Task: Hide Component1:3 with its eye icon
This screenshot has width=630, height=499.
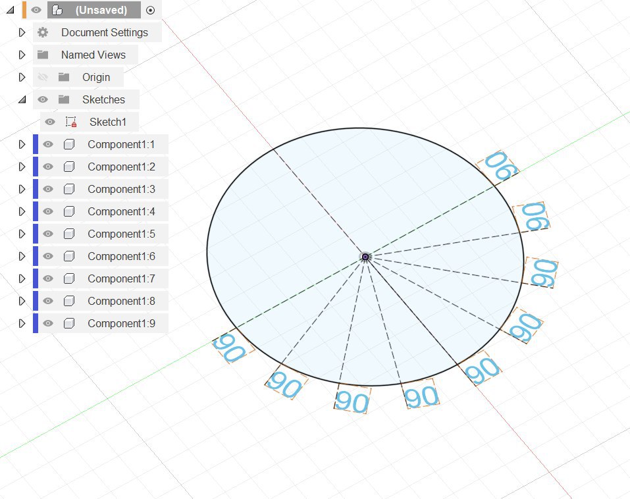Action: pos(48,189)
